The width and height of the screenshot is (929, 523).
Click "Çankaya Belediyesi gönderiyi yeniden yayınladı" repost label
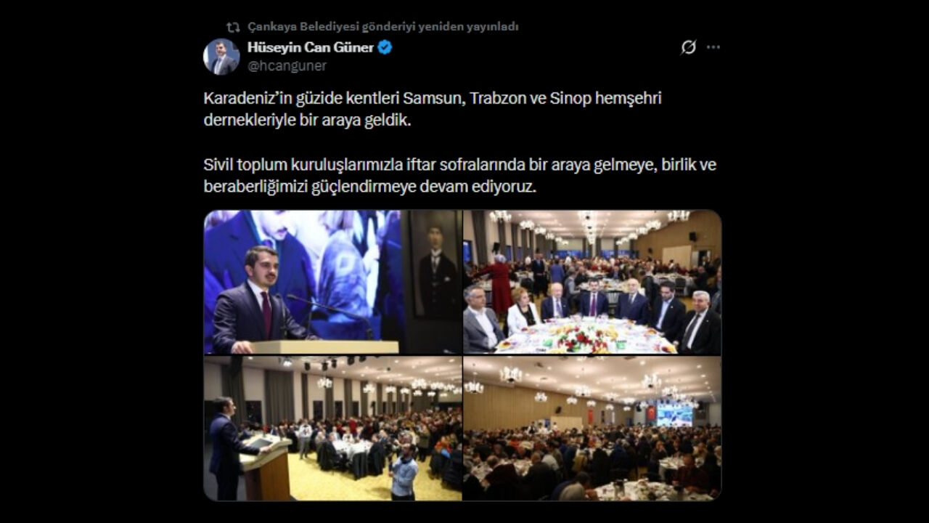(x=383, y=27)
